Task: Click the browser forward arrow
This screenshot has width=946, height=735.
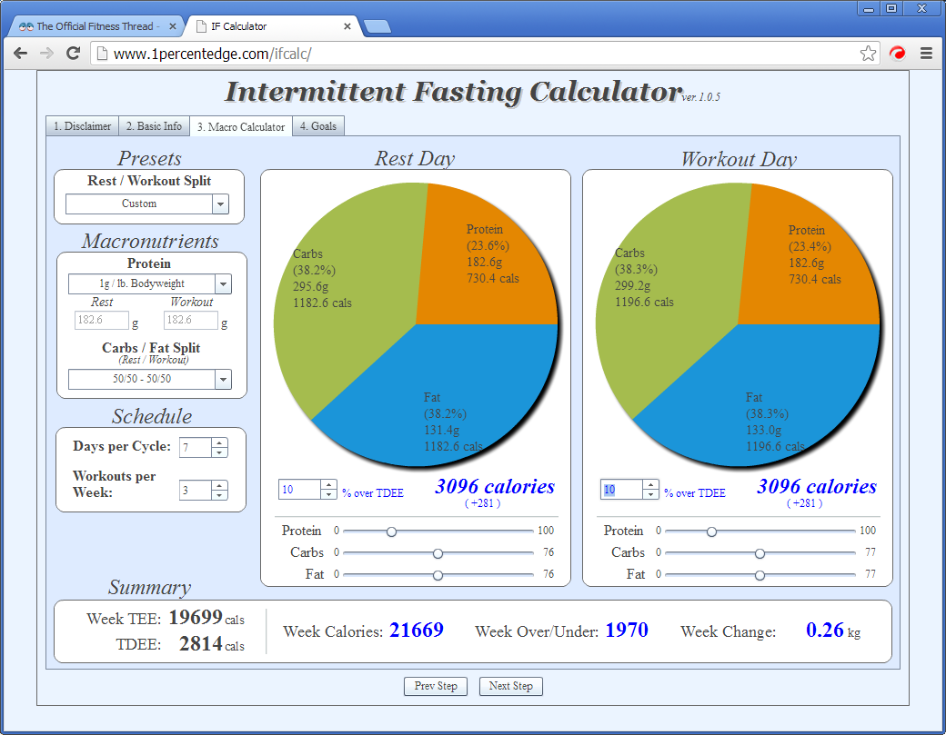Action: 46,54
